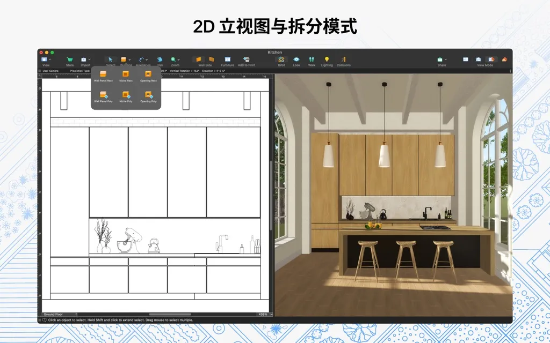Expand the View dropdown arrow

pyautogui.click(x=50, y=60)
